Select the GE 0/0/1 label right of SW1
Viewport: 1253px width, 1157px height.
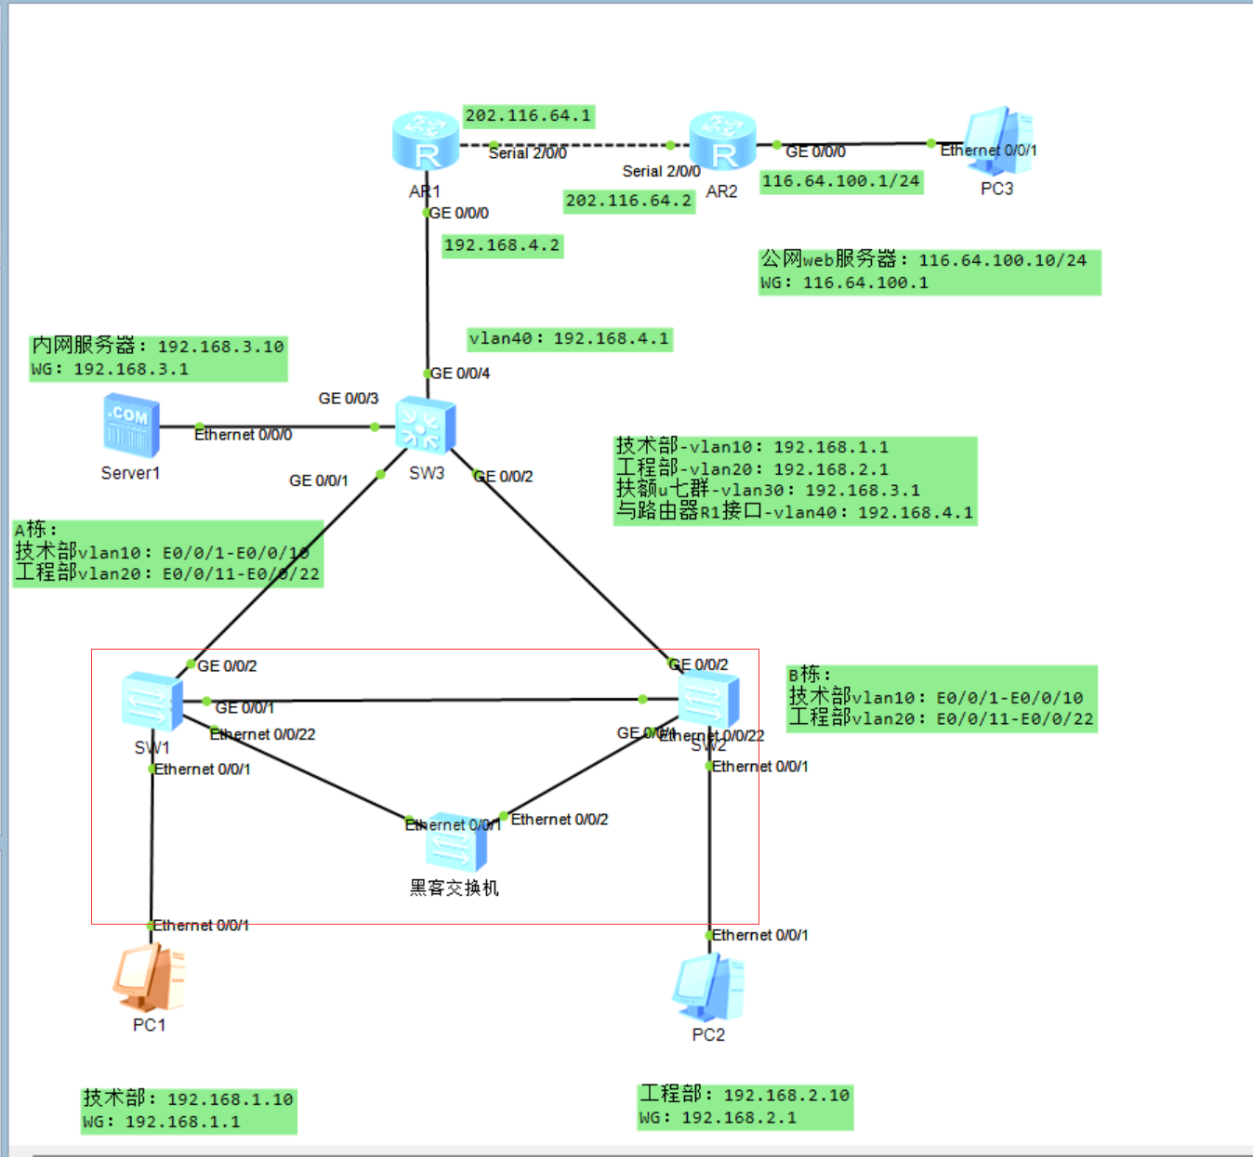click(245, 708)
